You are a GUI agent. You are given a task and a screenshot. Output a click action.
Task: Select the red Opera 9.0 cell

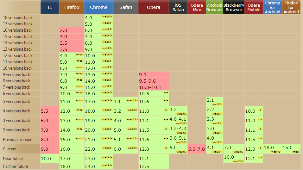154,75
